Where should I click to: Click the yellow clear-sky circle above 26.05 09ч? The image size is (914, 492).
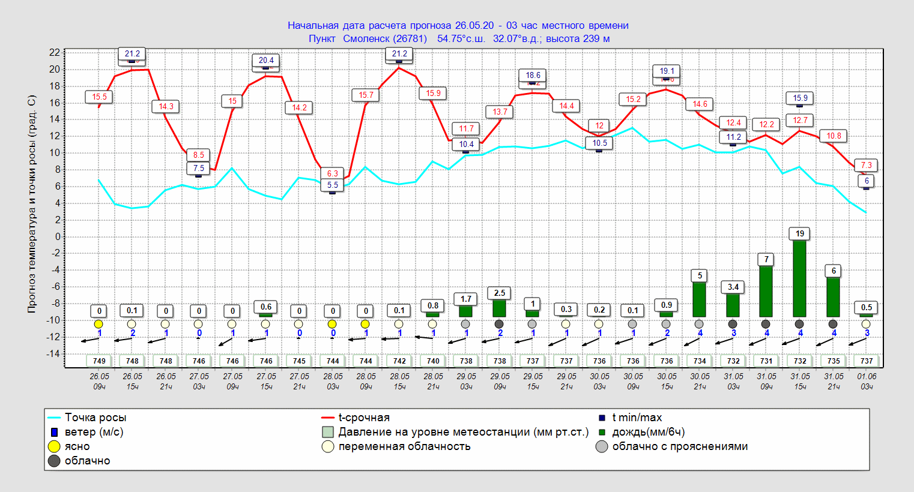99,324
